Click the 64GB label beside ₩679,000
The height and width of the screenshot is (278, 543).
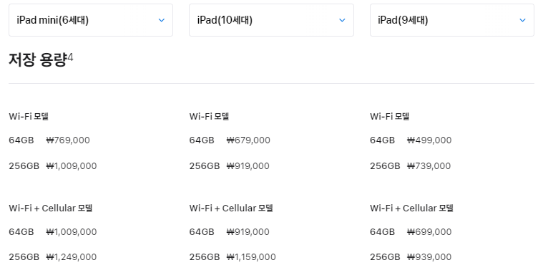[202, 140]
